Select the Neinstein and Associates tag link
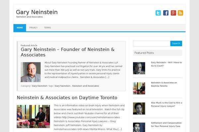This screenshot has height=132, width=199. [x=86, y=86]
